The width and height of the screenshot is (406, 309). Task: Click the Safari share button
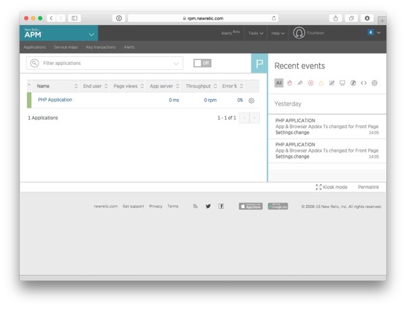coord(336,18)
